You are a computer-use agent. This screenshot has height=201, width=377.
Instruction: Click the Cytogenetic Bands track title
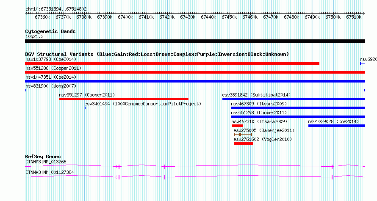click(x=50, y=31)
